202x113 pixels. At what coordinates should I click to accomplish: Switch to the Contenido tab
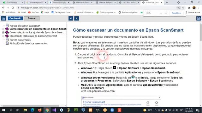[15, 18]
